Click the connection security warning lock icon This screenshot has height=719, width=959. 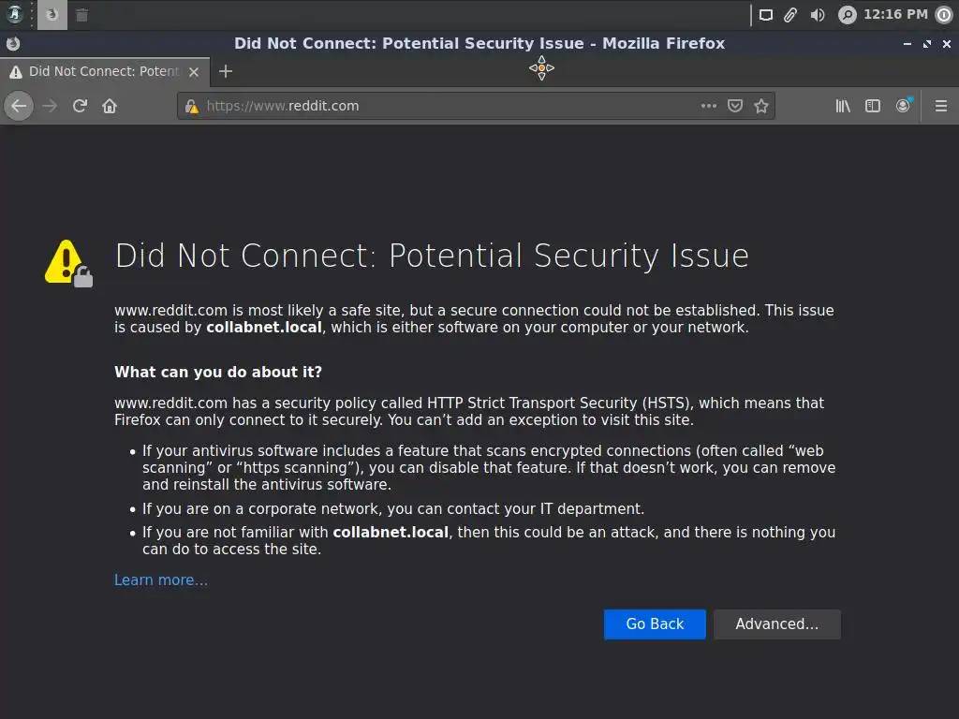tap(192, 106)
